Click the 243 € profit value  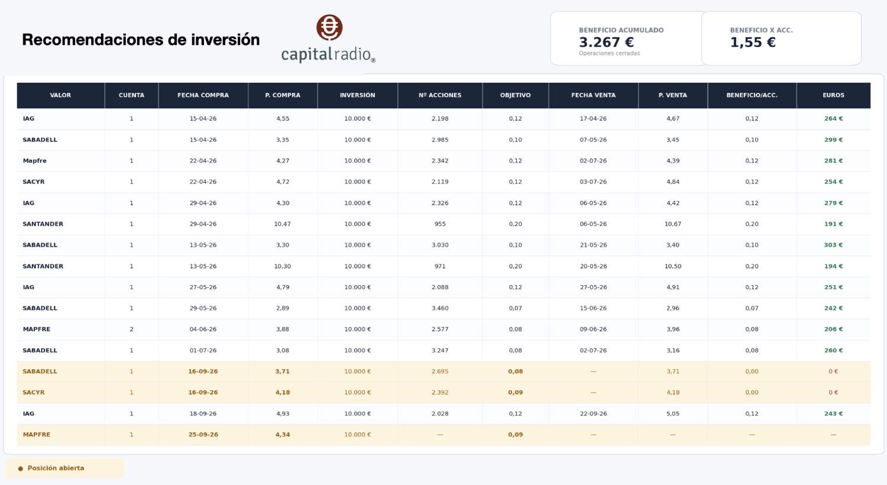pyautogui.click(x=833, y=414)
